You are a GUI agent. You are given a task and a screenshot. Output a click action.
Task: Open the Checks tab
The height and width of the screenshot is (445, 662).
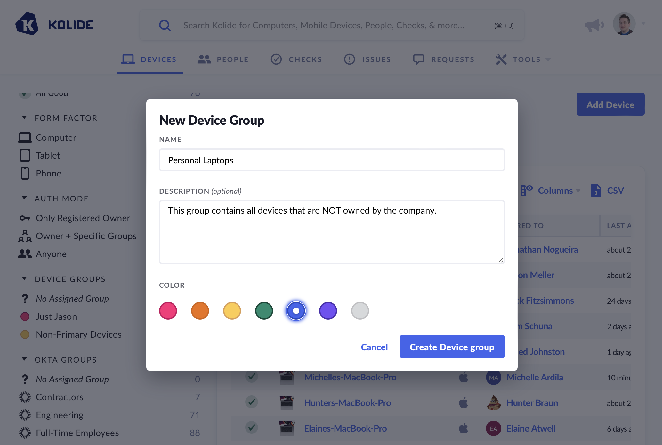(296, 59)
